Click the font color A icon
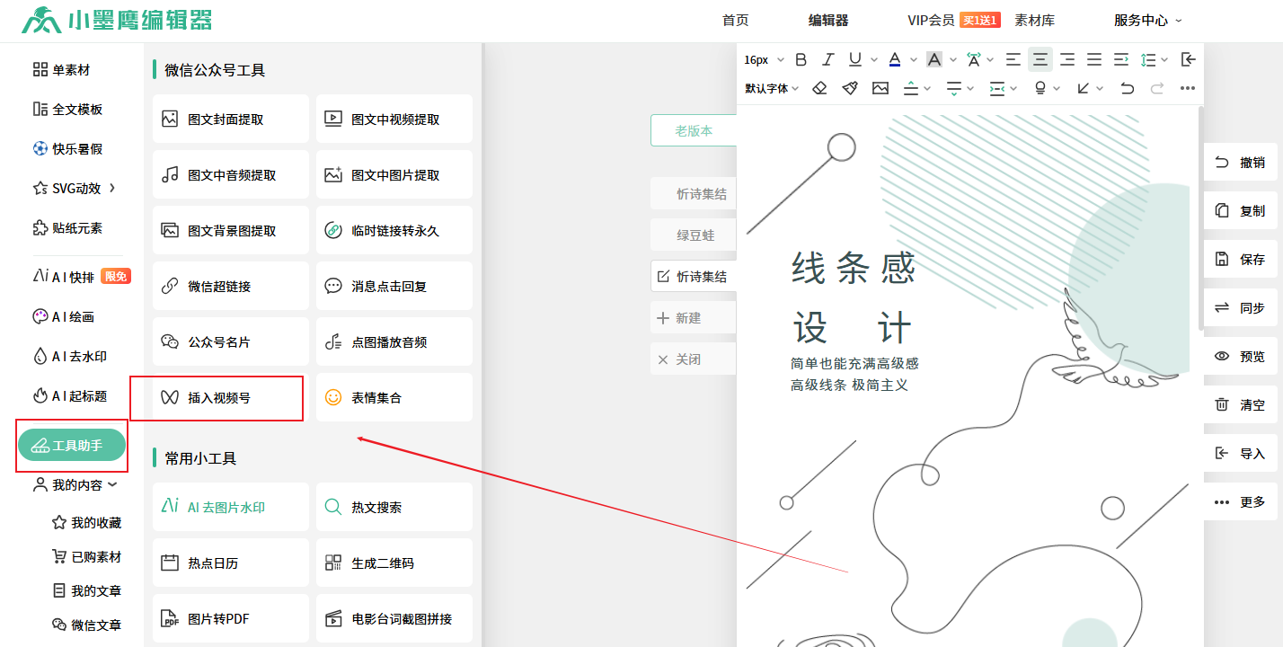1283x647 pixels. 895,59
